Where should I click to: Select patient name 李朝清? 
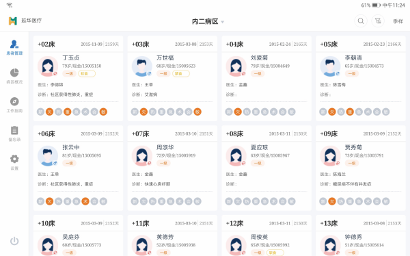coord(353,58)
